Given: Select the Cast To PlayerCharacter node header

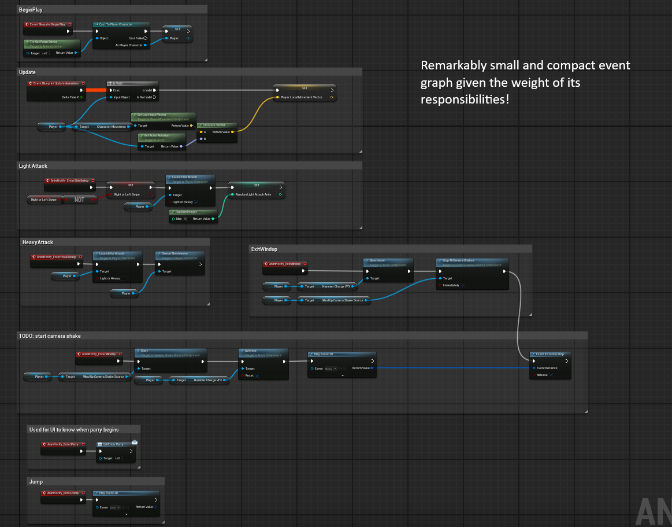Looking at the screenshot, I should pos(121,24).
